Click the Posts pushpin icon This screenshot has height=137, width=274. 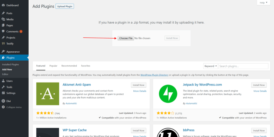3,13
